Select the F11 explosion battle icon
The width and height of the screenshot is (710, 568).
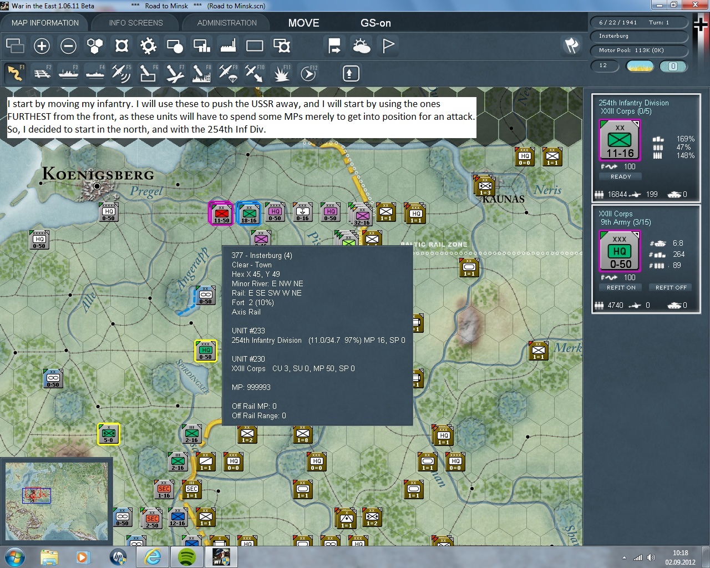click(281, 73)
